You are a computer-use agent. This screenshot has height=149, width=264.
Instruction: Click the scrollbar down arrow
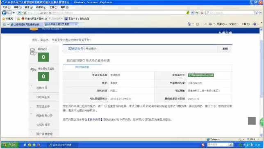[261, 135]
